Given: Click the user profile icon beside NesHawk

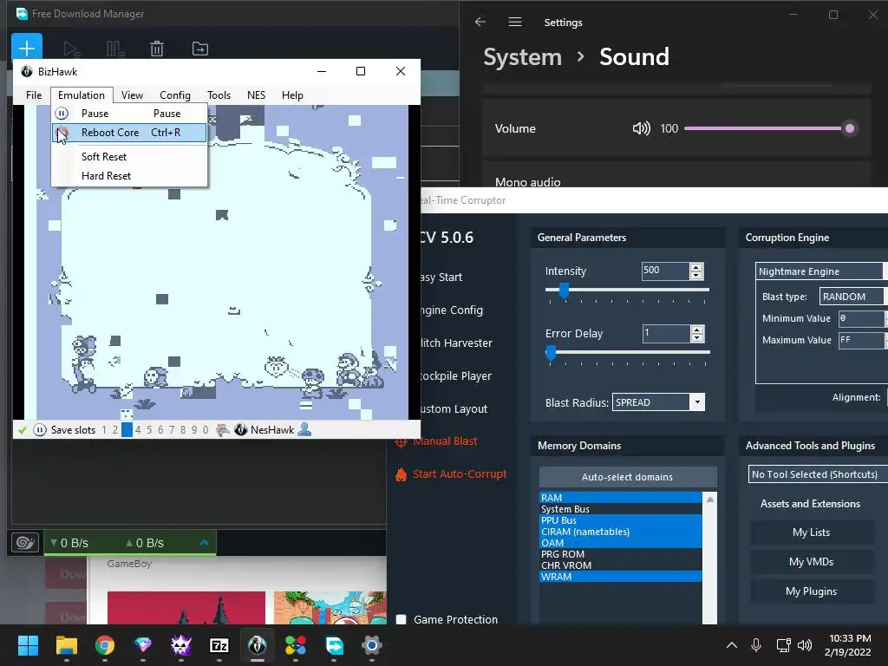Looking at the screenshot, I should (x=304, y=429).
